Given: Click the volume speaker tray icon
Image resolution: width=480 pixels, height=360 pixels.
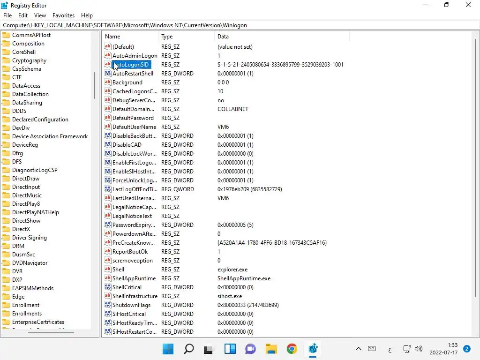Looking at the screenshot, I should tap(419, 349).
